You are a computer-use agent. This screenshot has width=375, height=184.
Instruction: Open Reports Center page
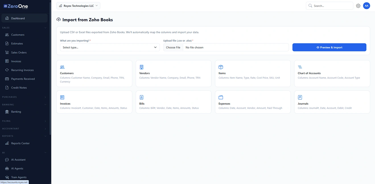click(x=24, y=143)
